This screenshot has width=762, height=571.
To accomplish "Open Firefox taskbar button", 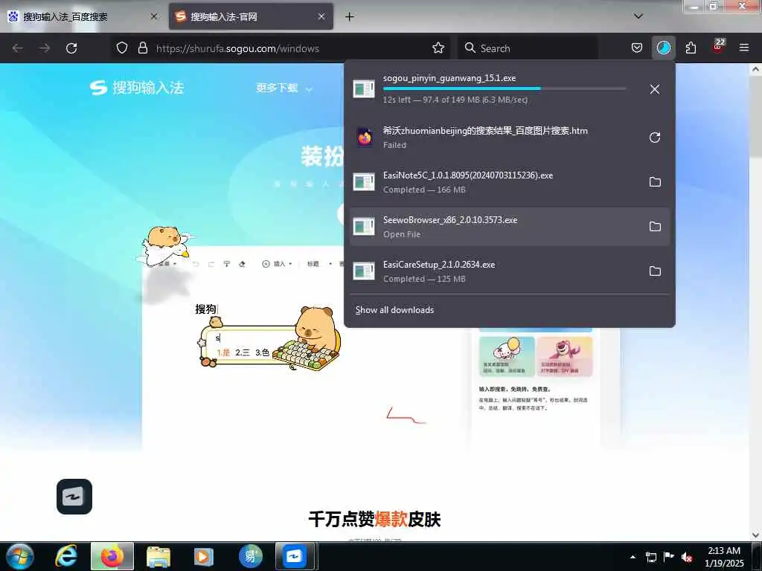I will (x=112, y=556).
